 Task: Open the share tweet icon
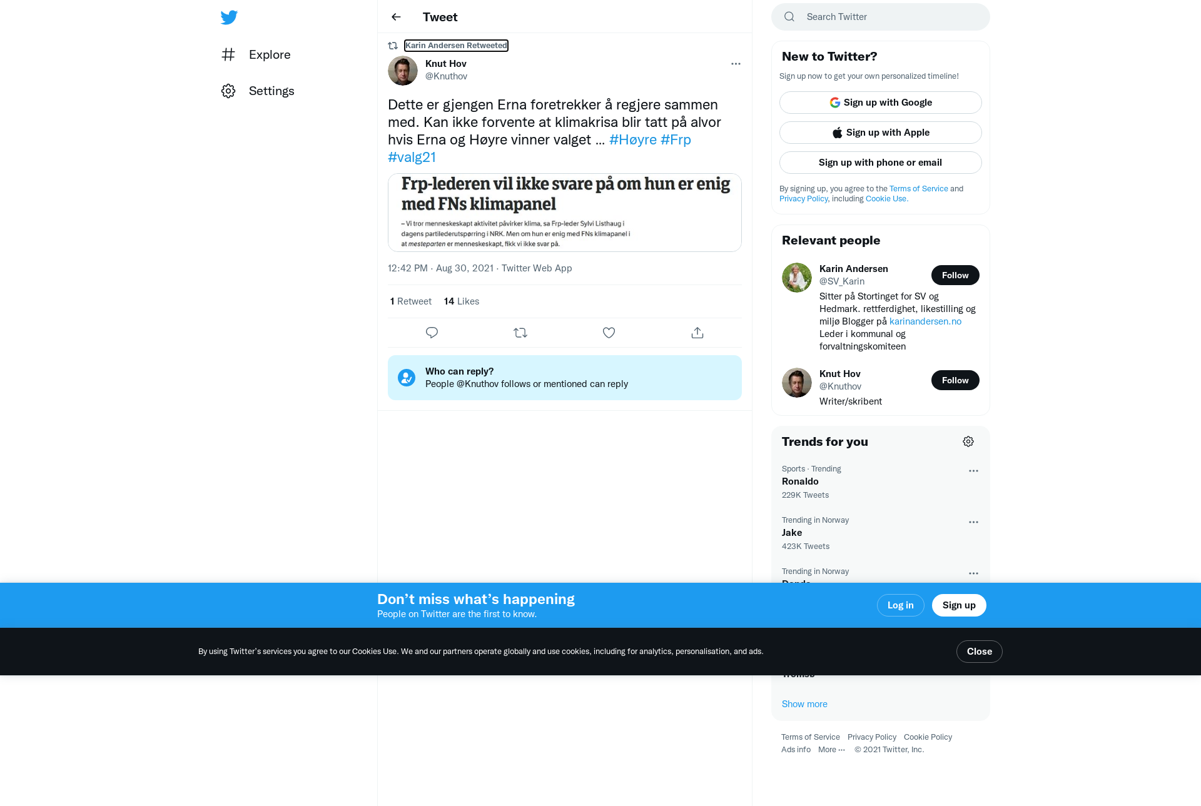click(697, 333)
